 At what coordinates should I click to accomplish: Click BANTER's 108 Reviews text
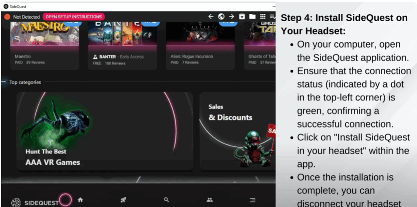tap(115, 63)
